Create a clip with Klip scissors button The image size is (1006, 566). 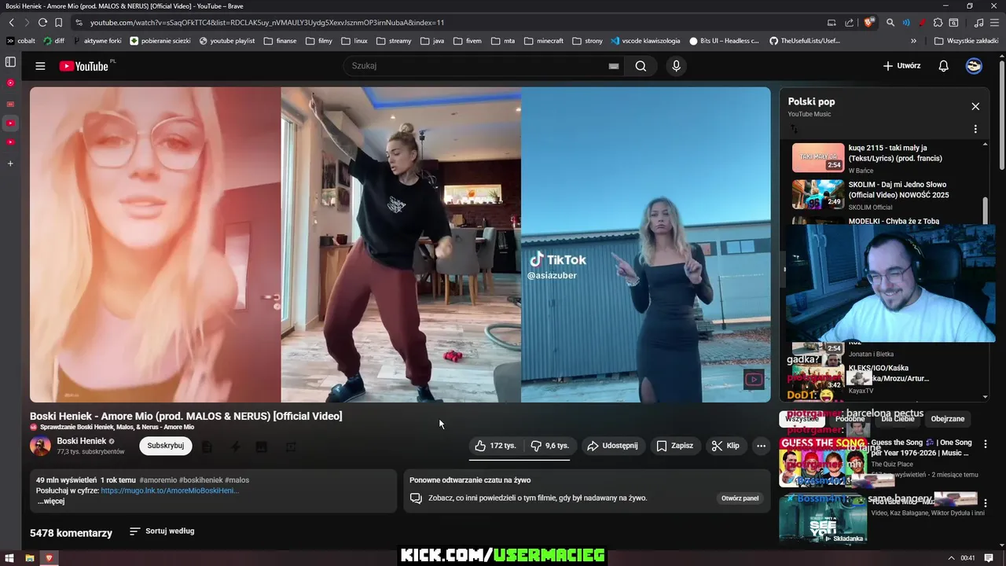pyautogui.click(x=725, y=446)
